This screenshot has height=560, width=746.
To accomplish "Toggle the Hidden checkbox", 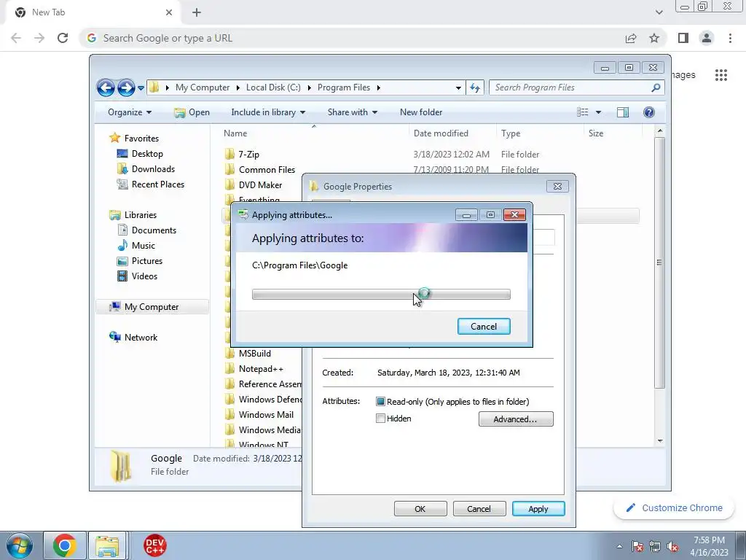I will click(380, 419).
